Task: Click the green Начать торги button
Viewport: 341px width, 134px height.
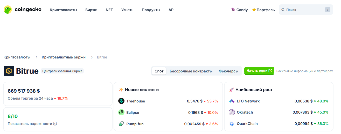Action: pyautogui.click(x=259, y=71)
